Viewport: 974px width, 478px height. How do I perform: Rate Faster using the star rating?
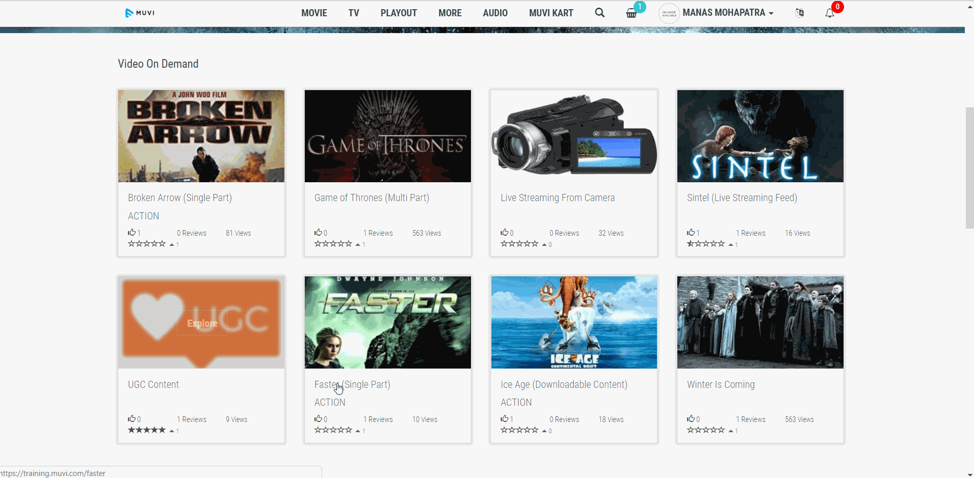(333, 430)
